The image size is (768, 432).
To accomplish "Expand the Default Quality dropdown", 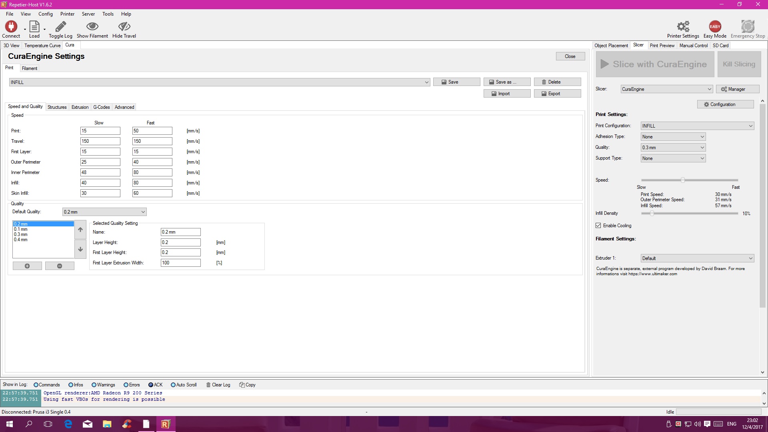I will (104, 212).
